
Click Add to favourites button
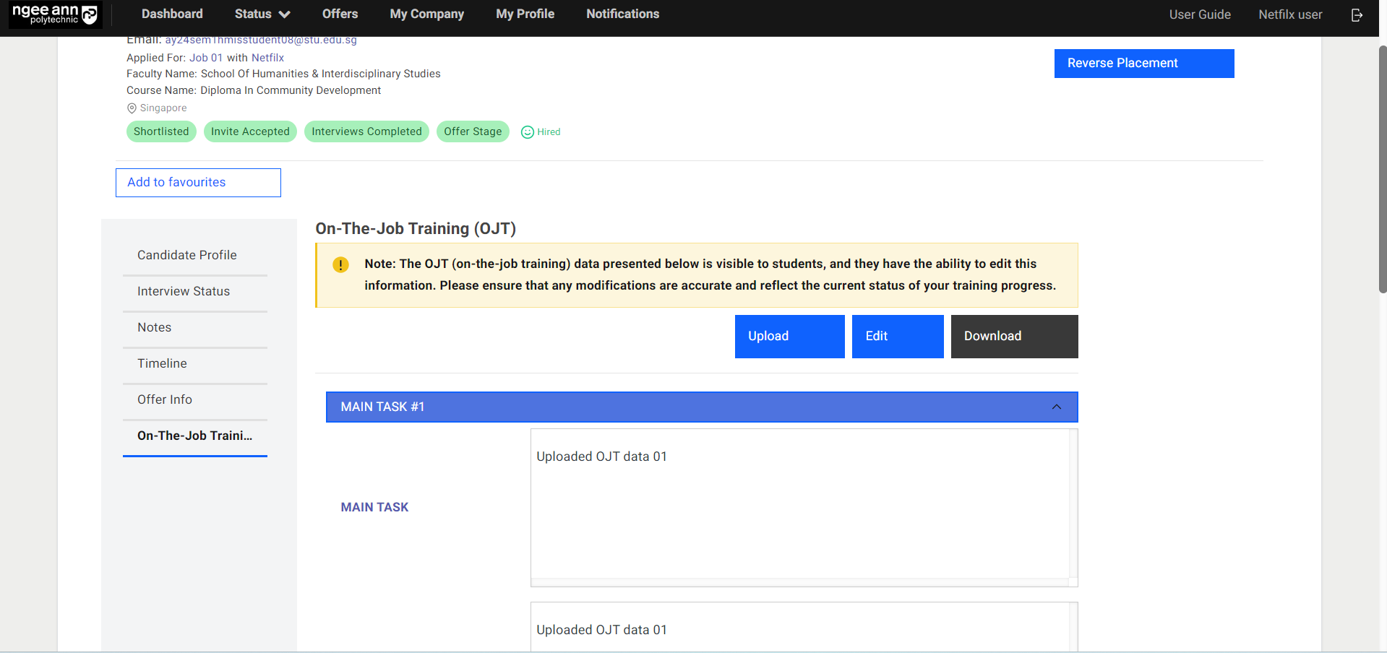(x=198, y=183)
